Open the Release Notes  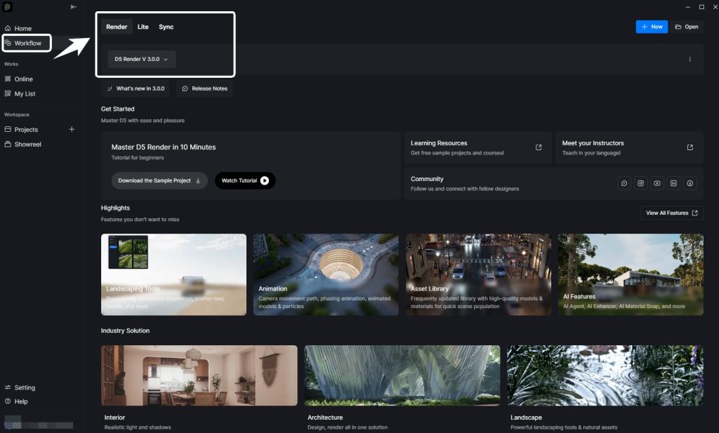pyautogui.click(x=204, y=88)
